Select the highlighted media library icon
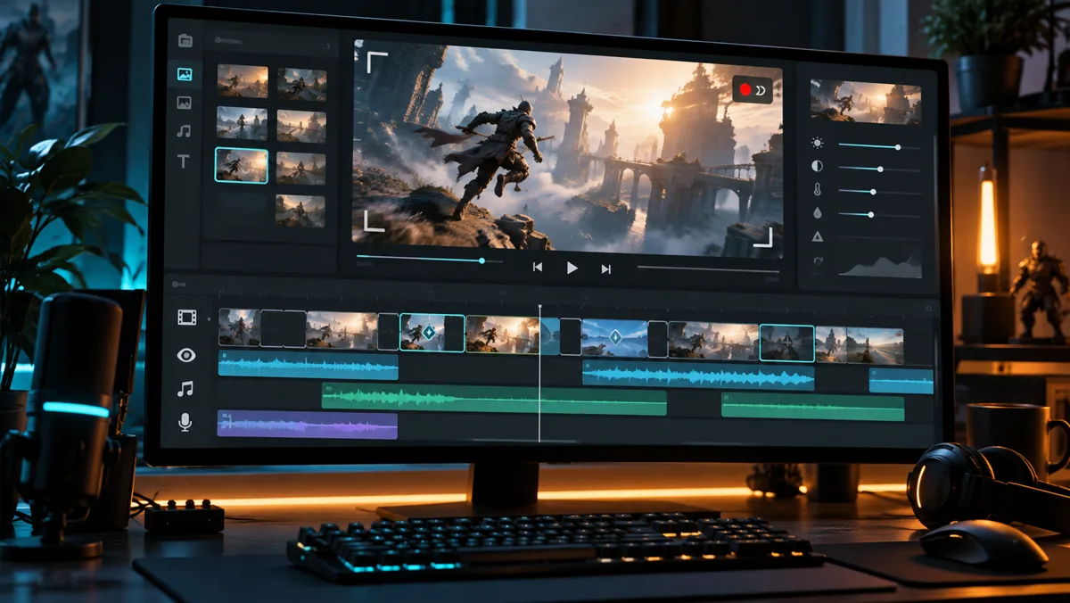 coord(185,74)
